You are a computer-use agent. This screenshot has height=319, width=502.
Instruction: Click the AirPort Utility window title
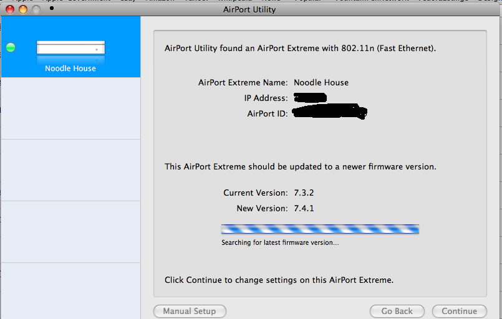(249, 9)
